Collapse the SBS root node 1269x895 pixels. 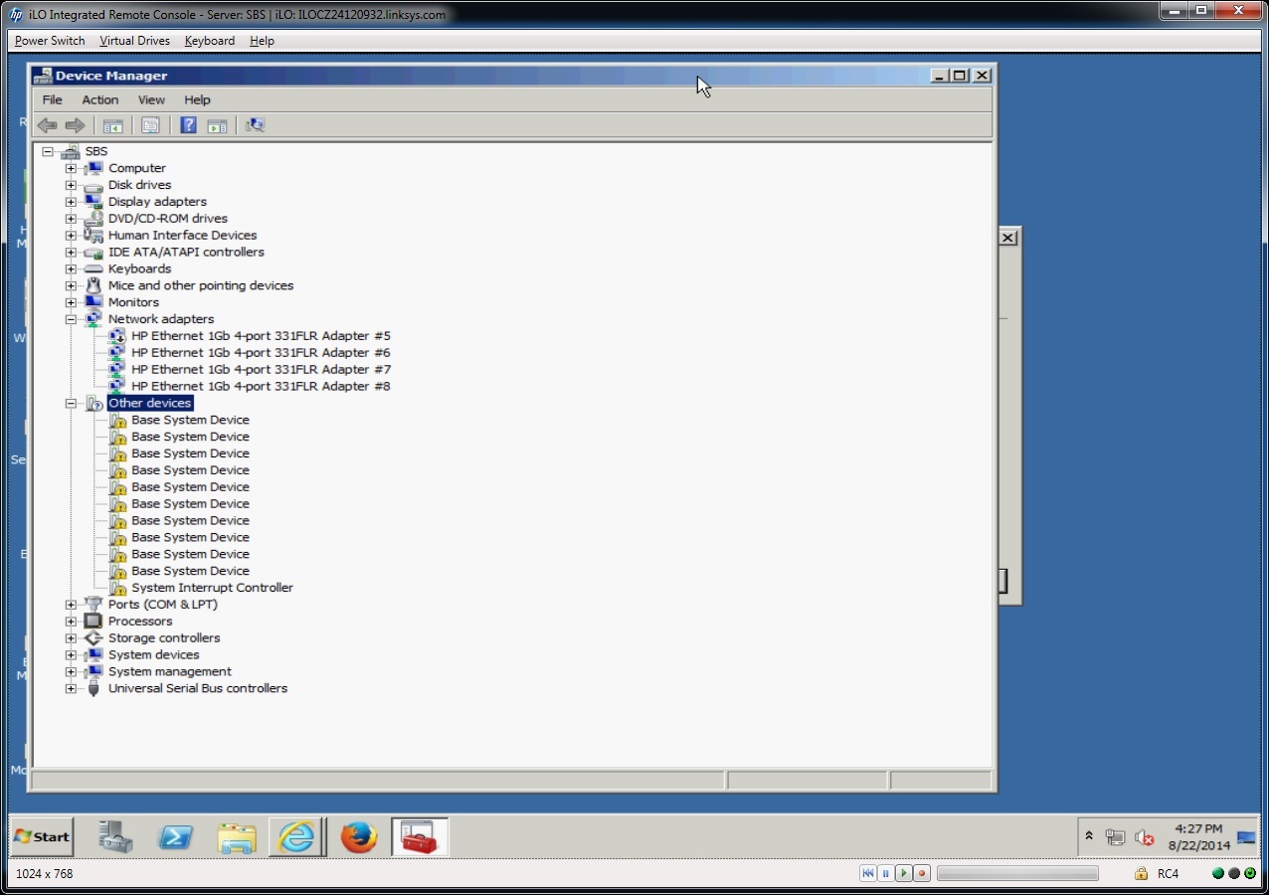pyautogui.click(x=48, y=151)
